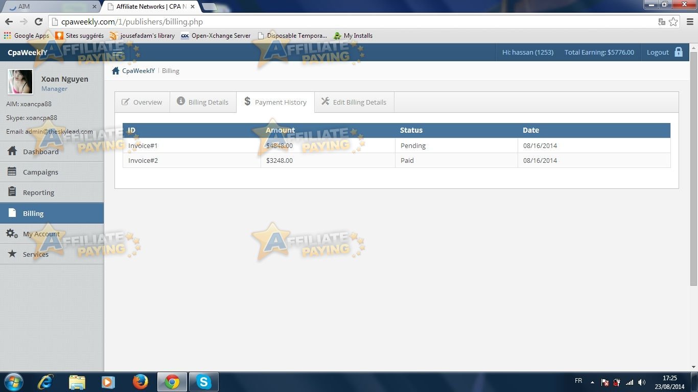
Task: Click the Logout link
Action: 658,52
